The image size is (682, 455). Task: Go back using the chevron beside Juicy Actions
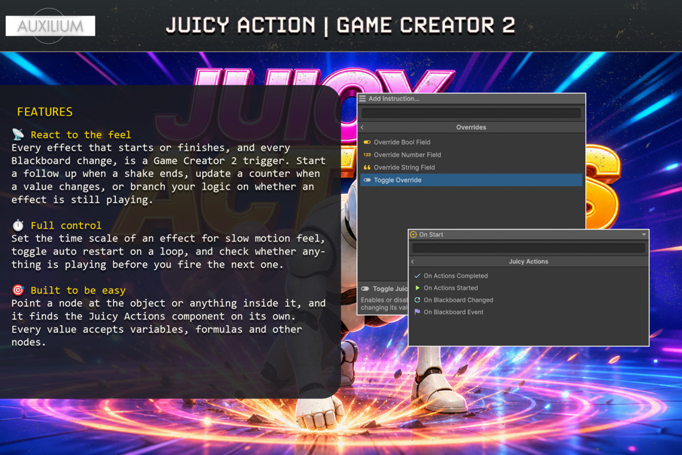tap(413, 262)
